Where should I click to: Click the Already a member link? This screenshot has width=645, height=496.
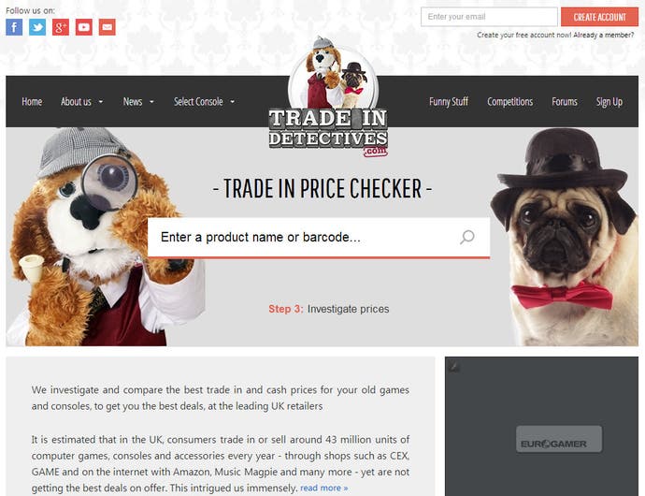(604, 35)
